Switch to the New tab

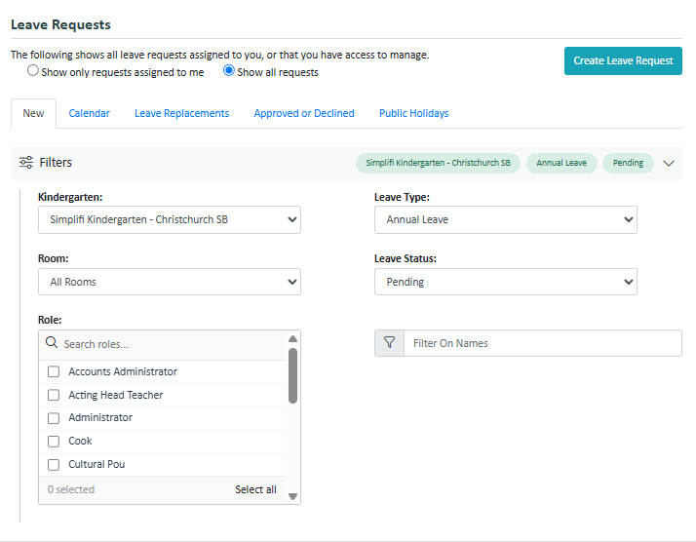[x=33, y=113]
